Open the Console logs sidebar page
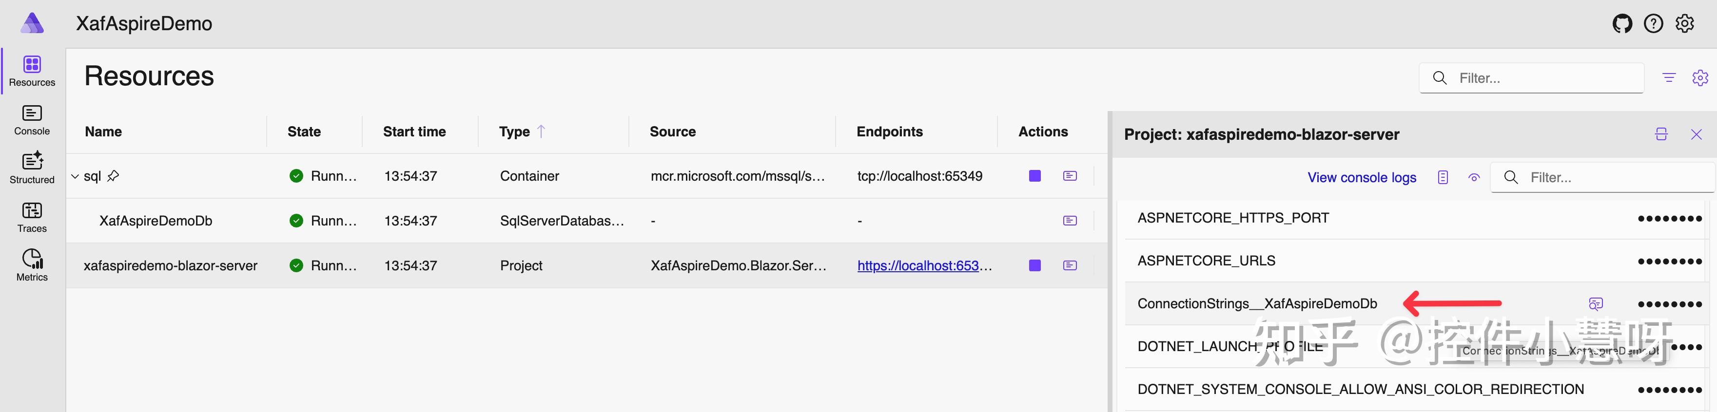This screenshot has height=412, width=1717. click(x=32, y=120)
